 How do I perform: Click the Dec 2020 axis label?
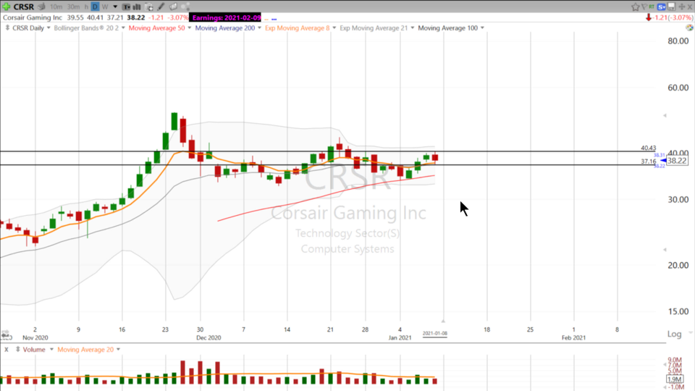point(208,337)
